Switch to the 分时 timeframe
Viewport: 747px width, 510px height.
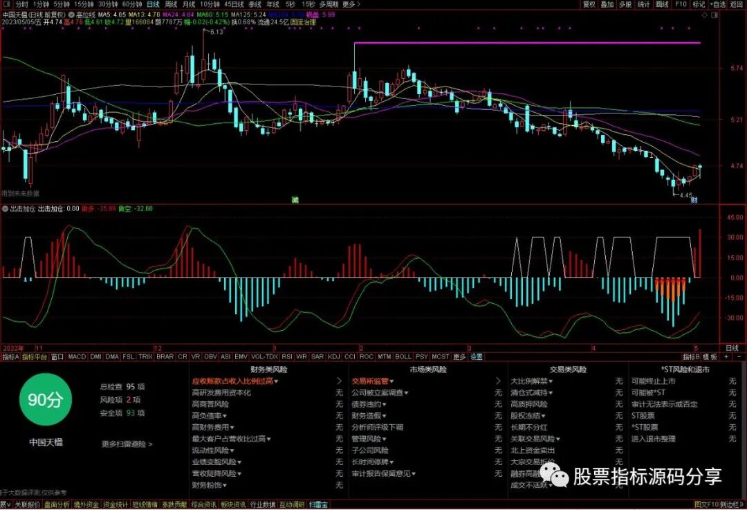click(22, 4)
